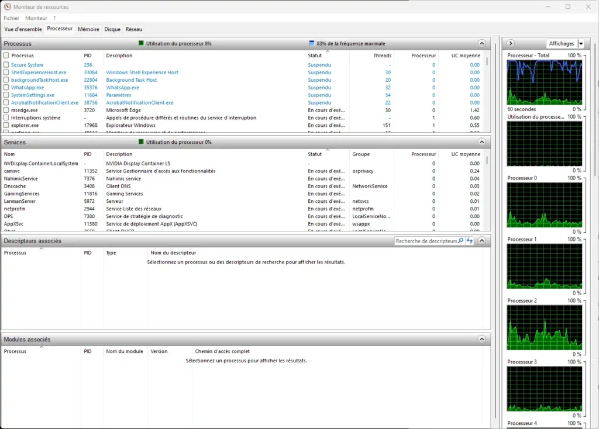Open the Moniteur menu
The width and height of the screenshot is (599, 429).
[x=36, y=18]
